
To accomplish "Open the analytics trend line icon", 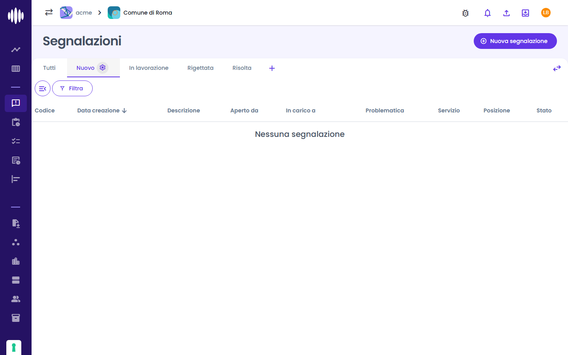I will click(x=16, y=50).
